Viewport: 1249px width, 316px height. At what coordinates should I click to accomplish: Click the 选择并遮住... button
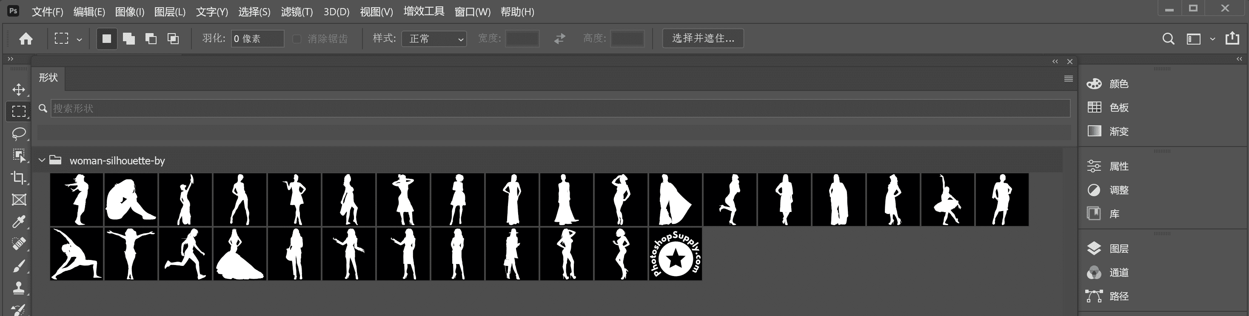(703, 38)
